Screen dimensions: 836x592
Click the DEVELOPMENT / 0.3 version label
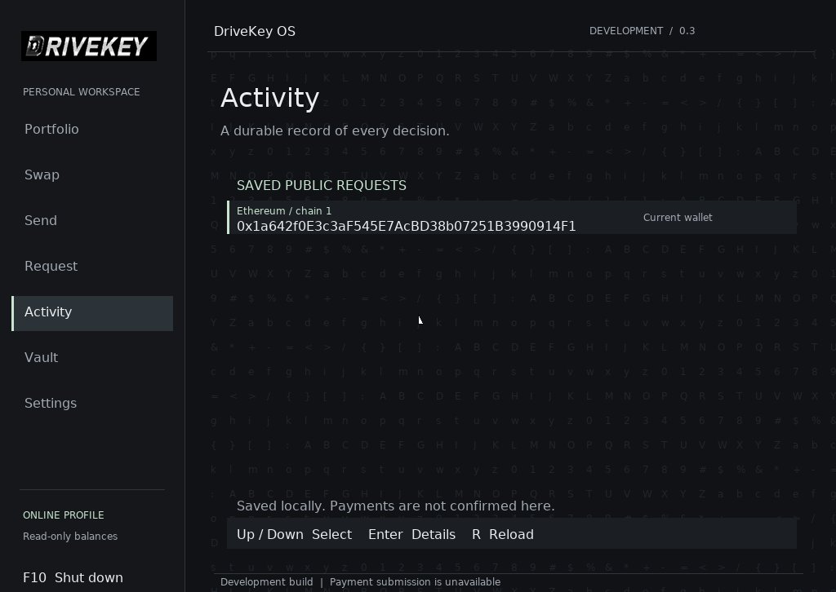pyautogui.click(x=642, y=31)
